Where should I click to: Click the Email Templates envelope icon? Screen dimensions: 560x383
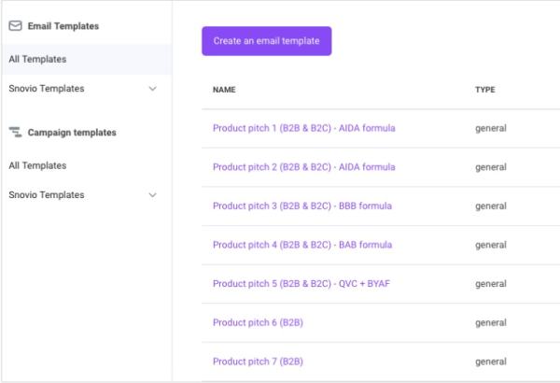[x=14, y=26]
